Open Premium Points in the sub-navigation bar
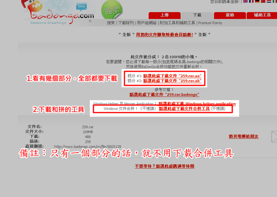Image resolution: width=277 pixels, height=197 pixels. tap(210, 23)
